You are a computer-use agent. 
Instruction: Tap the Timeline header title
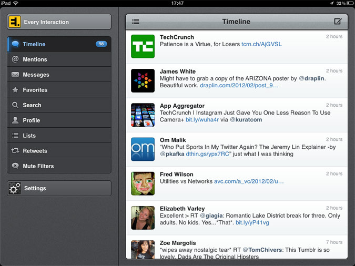pyautogui.click(x=236, y=22)
